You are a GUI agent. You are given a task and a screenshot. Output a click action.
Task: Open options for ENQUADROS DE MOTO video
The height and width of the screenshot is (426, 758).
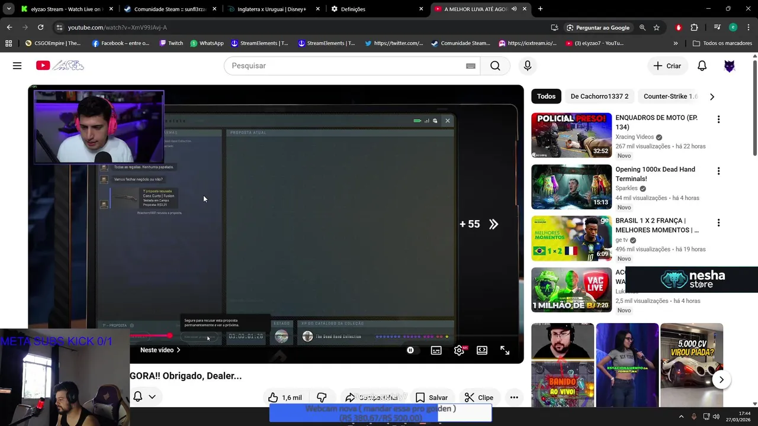click(x=718, y=120)
